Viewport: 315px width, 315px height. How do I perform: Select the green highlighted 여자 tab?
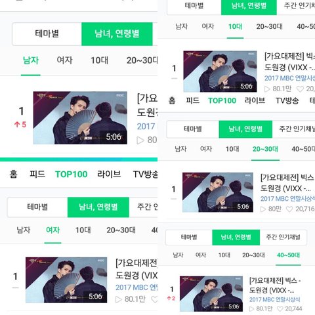click(x=52, y=230)
